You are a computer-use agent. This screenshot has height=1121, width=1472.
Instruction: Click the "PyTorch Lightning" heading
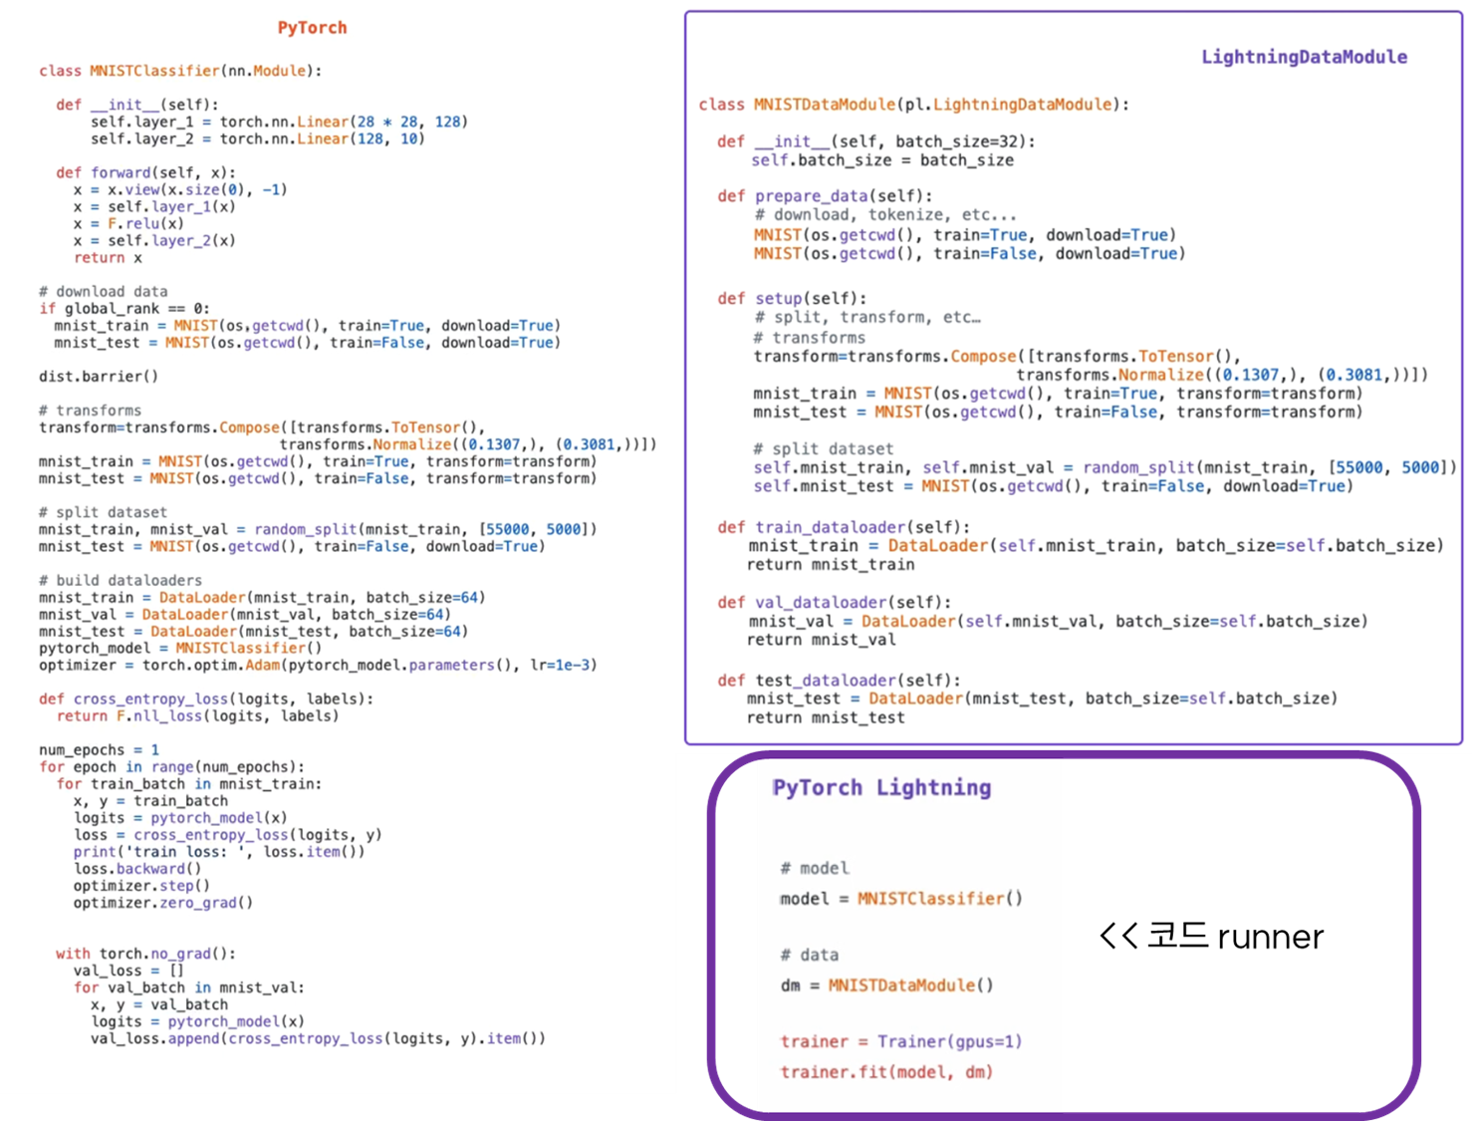point(882,788)
